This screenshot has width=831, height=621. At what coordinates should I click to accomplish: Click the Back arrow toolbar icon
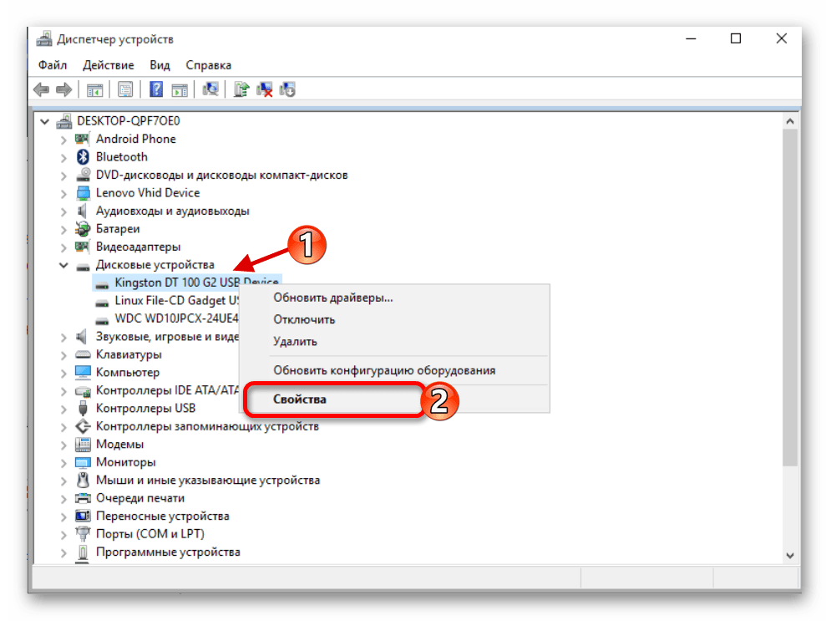[x=41, y=89]
